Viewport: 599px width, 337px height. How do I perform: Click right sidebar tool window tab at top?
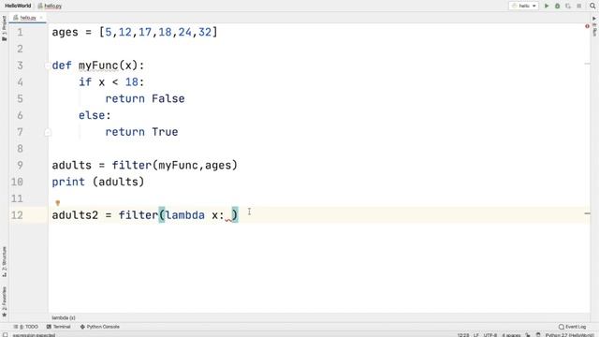click(594, 27)
